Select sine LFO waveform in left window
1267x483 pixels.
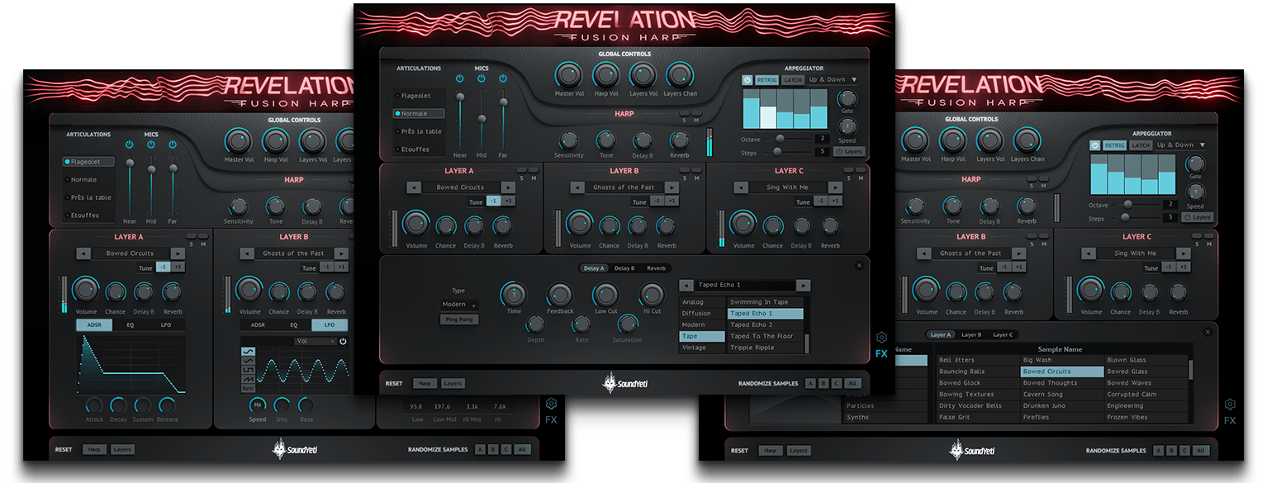point(248,353)
